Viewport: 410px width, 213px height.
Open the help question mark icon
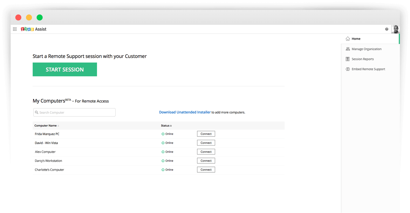pos(386,29)
